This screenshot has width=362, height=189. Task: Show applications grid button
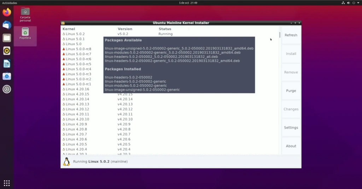[x=7, y=183]
